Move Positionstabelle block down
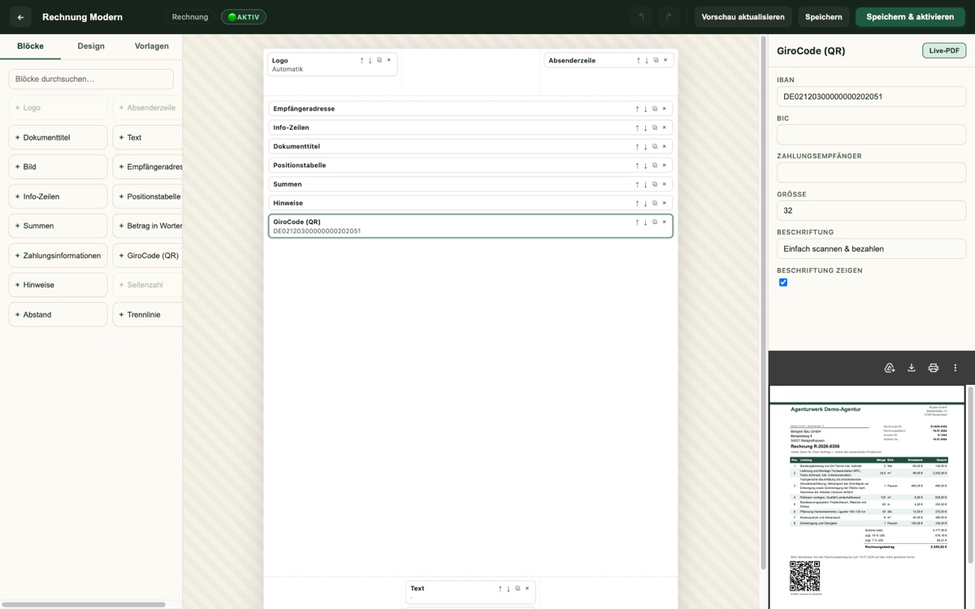This screenshot has width=975, height=609. (646, 165)
